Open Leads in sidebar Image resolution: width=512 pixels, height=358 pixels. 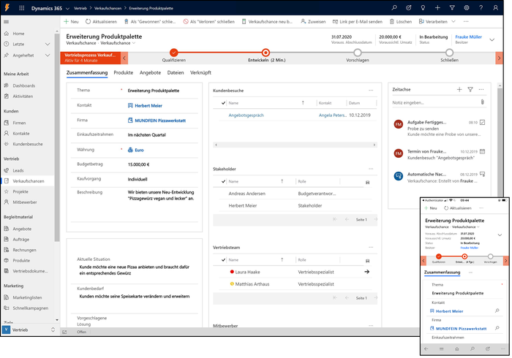[x=18, y=170]
